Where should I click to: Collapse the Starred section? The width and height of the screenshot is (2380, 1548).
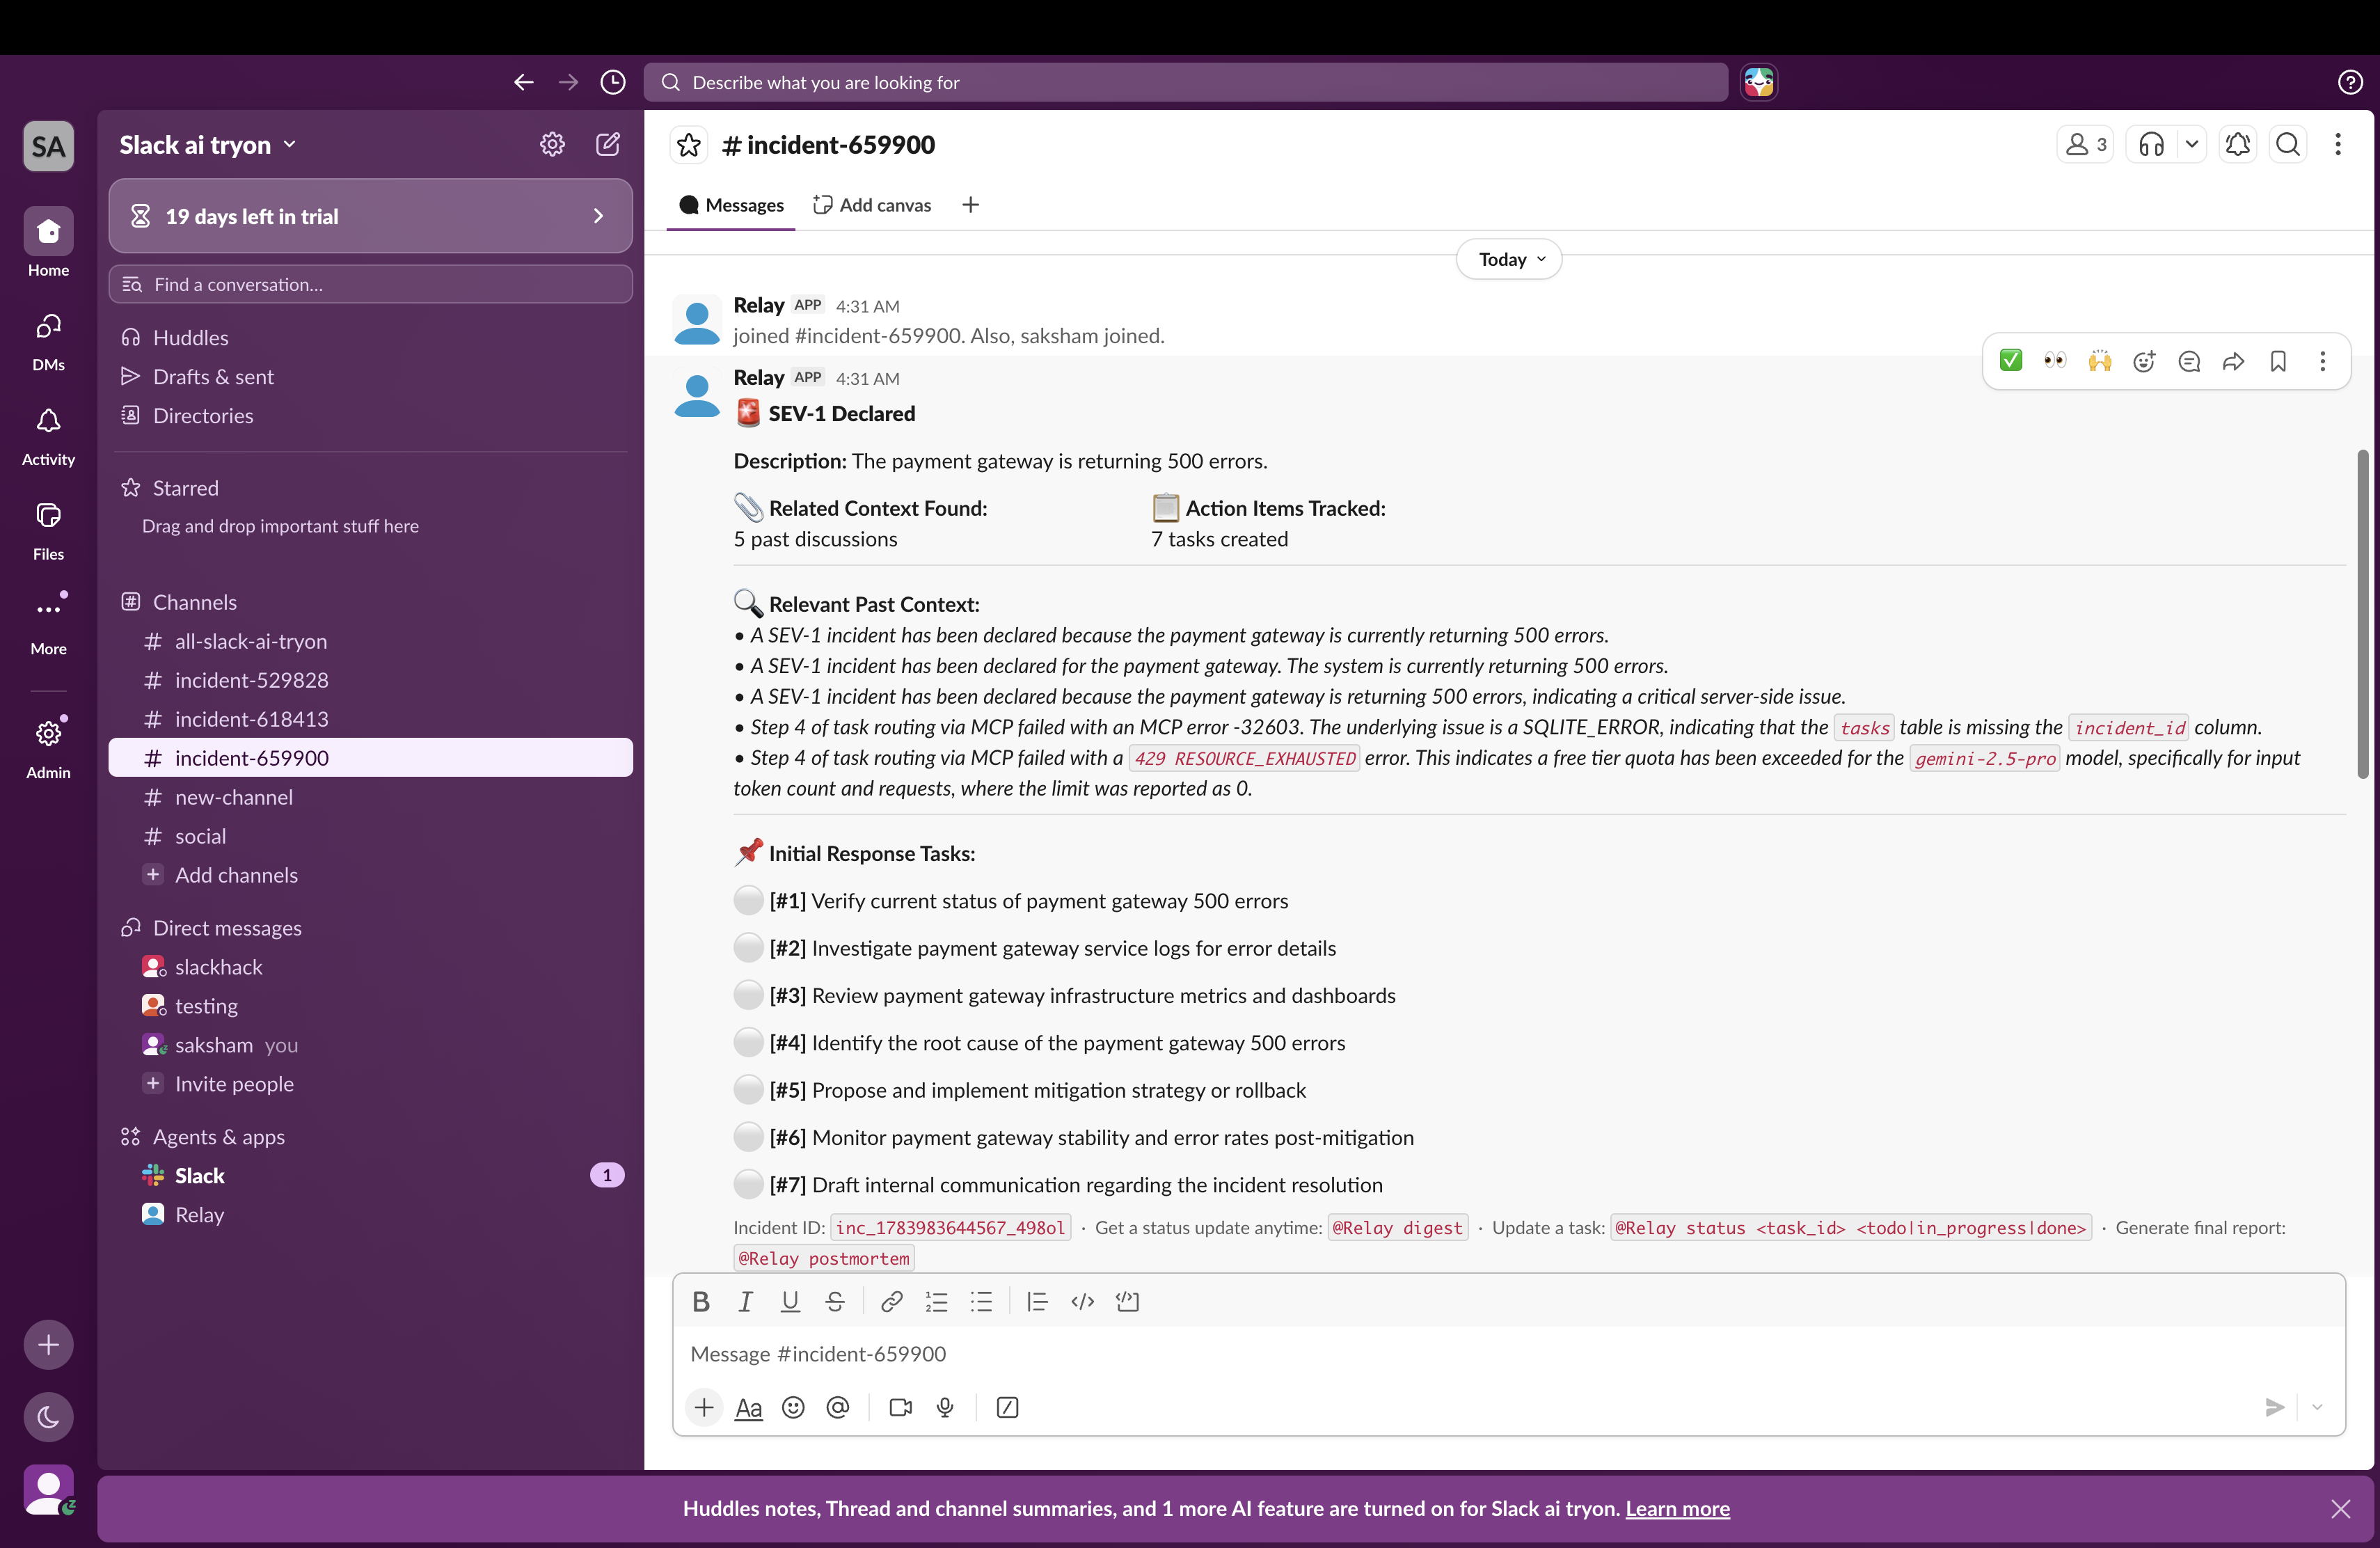click(185, 488)
